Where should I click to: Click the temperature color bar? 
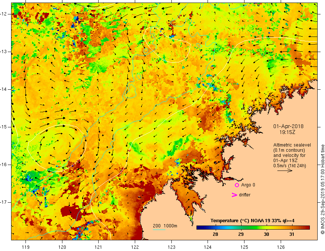click(x=253, y=228)
